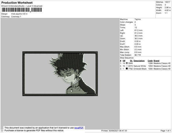Image resolution: width=172 pixels, height=133 pixels.
Task: Select the Emerald Black 7792 swatch
Action: [127, 69]
